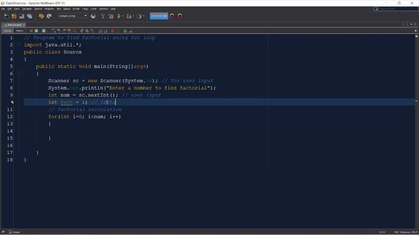Screen dimensions: 419x235
Task: Toggle Rectangular Selection in the editor toolbar
Action: point(75,31)
